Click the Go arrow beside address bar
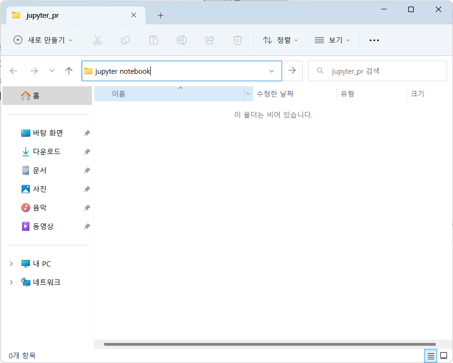The image size is (453, 363). click(292, 70)
